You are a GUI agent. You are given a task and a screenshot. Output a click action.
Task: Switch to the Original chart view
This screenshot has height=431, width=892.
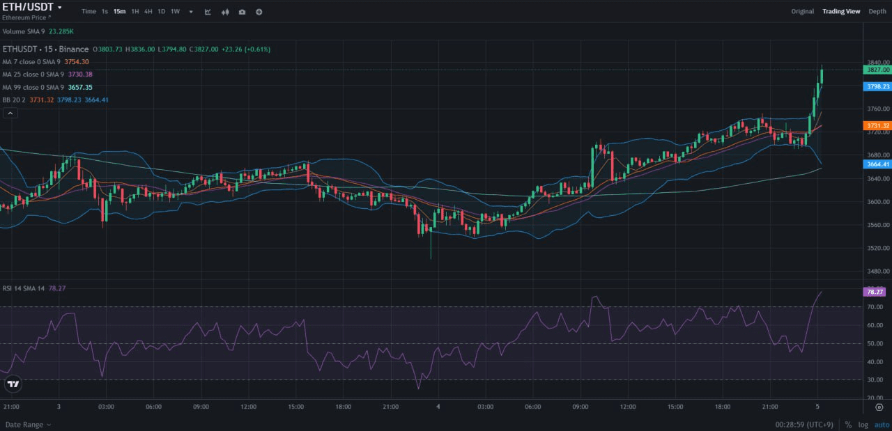click(802, 11)
